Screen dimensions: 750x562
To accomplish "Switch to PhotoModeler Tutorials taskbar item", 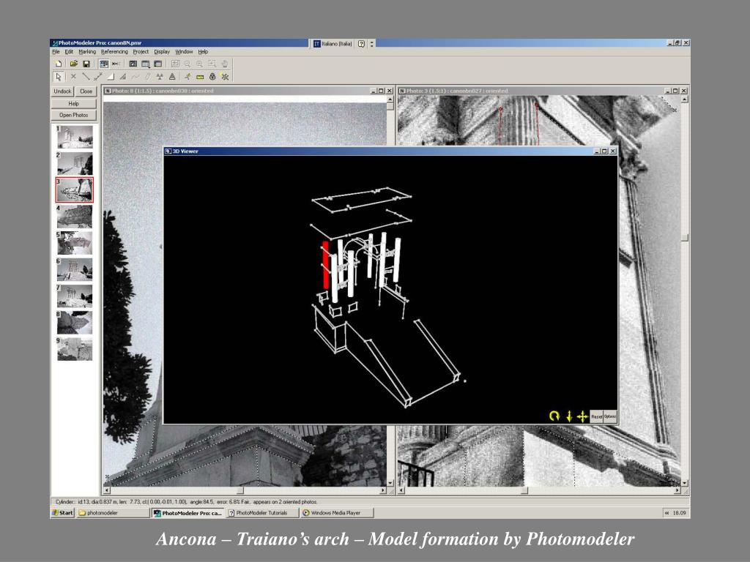I will pyautogui.click(x=261, y=513).
